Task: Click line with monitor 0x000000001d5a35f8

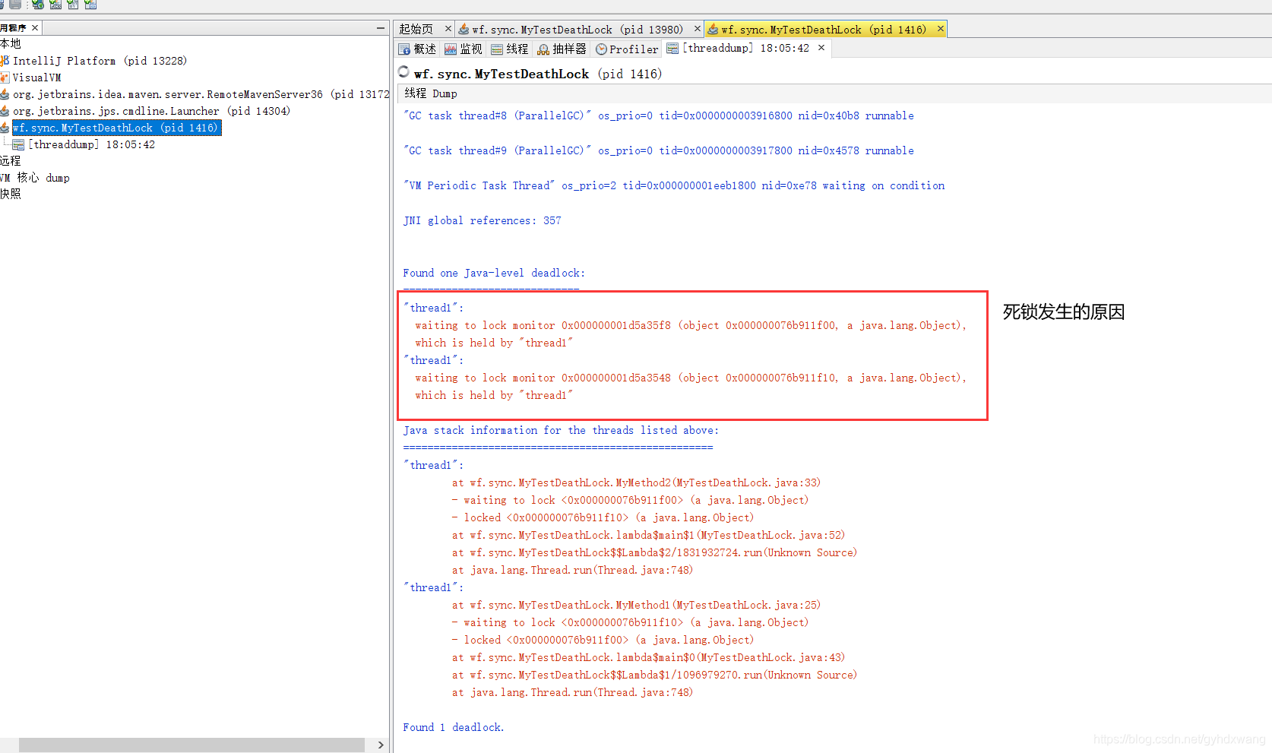Action: (x=691, y=326)
